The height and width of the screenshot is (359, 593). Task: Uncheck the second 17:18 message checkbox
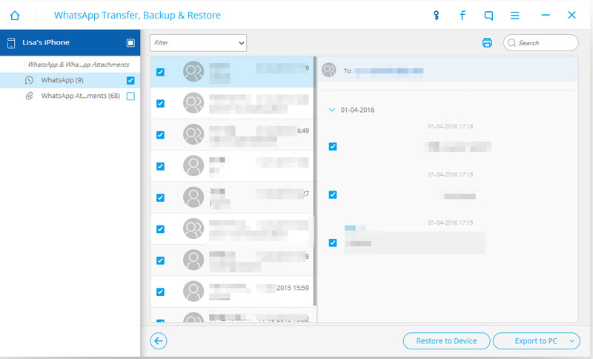tap(333, 194)
